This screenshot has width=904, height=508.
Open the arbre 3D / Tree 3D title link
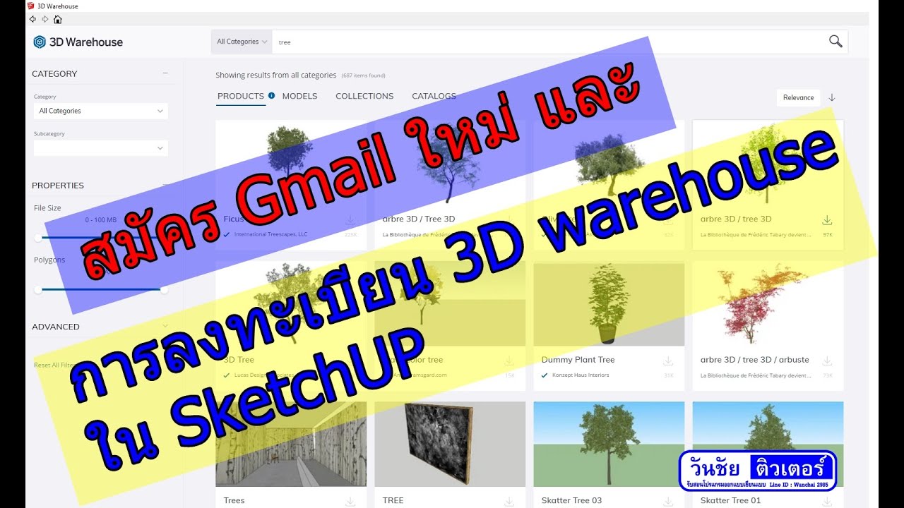coord(419,219)
